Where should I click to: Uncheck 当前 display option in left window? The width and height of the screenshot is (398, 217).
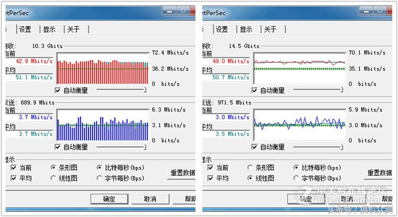pyautogui.click(x=13, y=168)
